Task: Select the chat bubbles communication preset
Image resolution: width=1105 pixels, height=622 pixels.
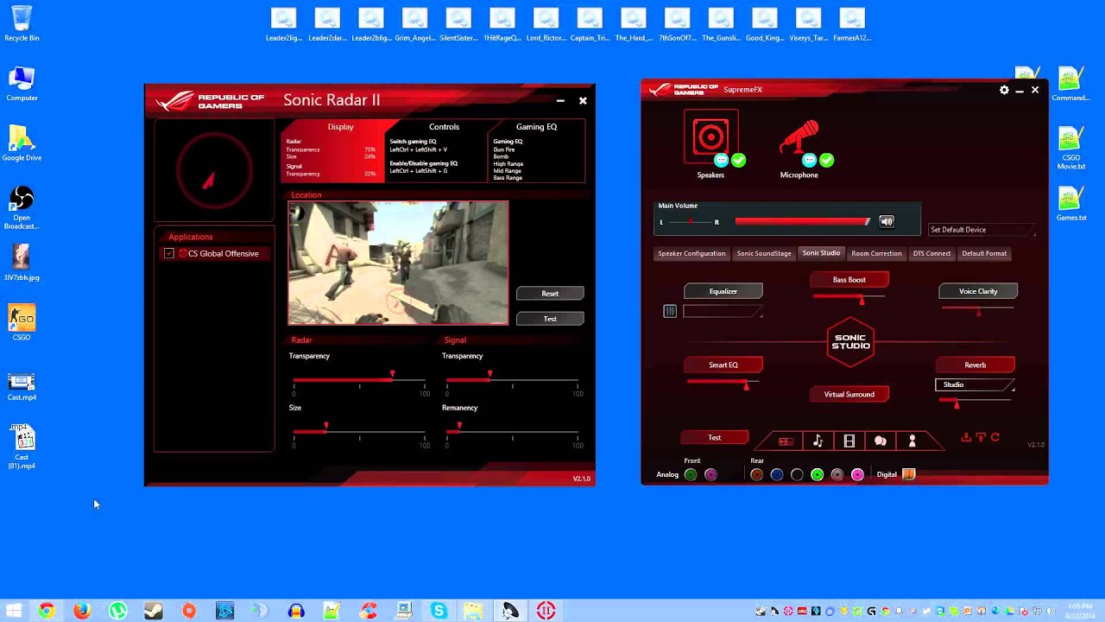Action: coord(881,441)
